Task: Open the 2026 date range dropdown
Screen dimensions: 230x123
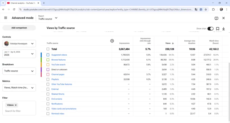Action: click(19, 54)
